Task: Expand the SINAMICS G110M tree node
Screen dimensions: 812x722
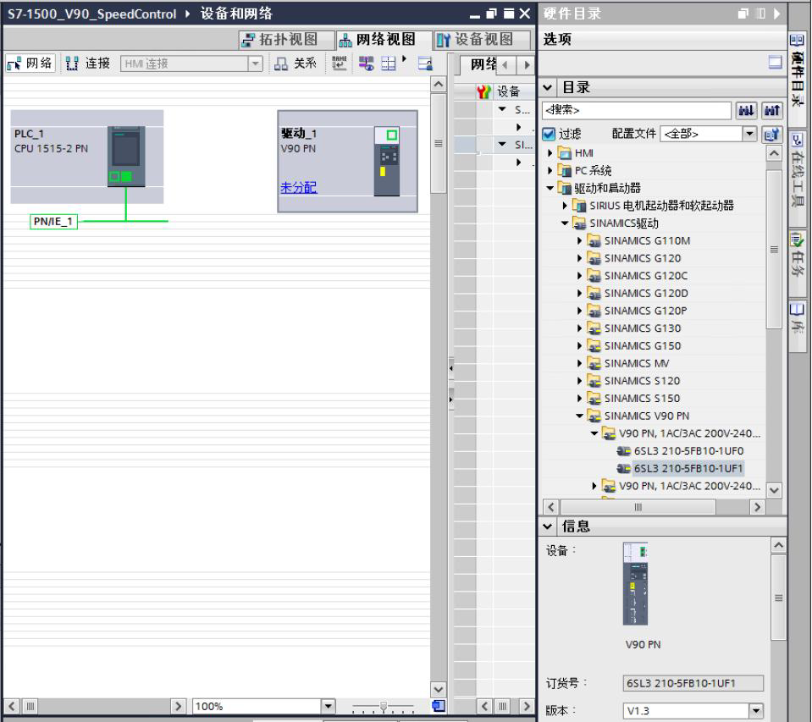Action: pos(579,240)
